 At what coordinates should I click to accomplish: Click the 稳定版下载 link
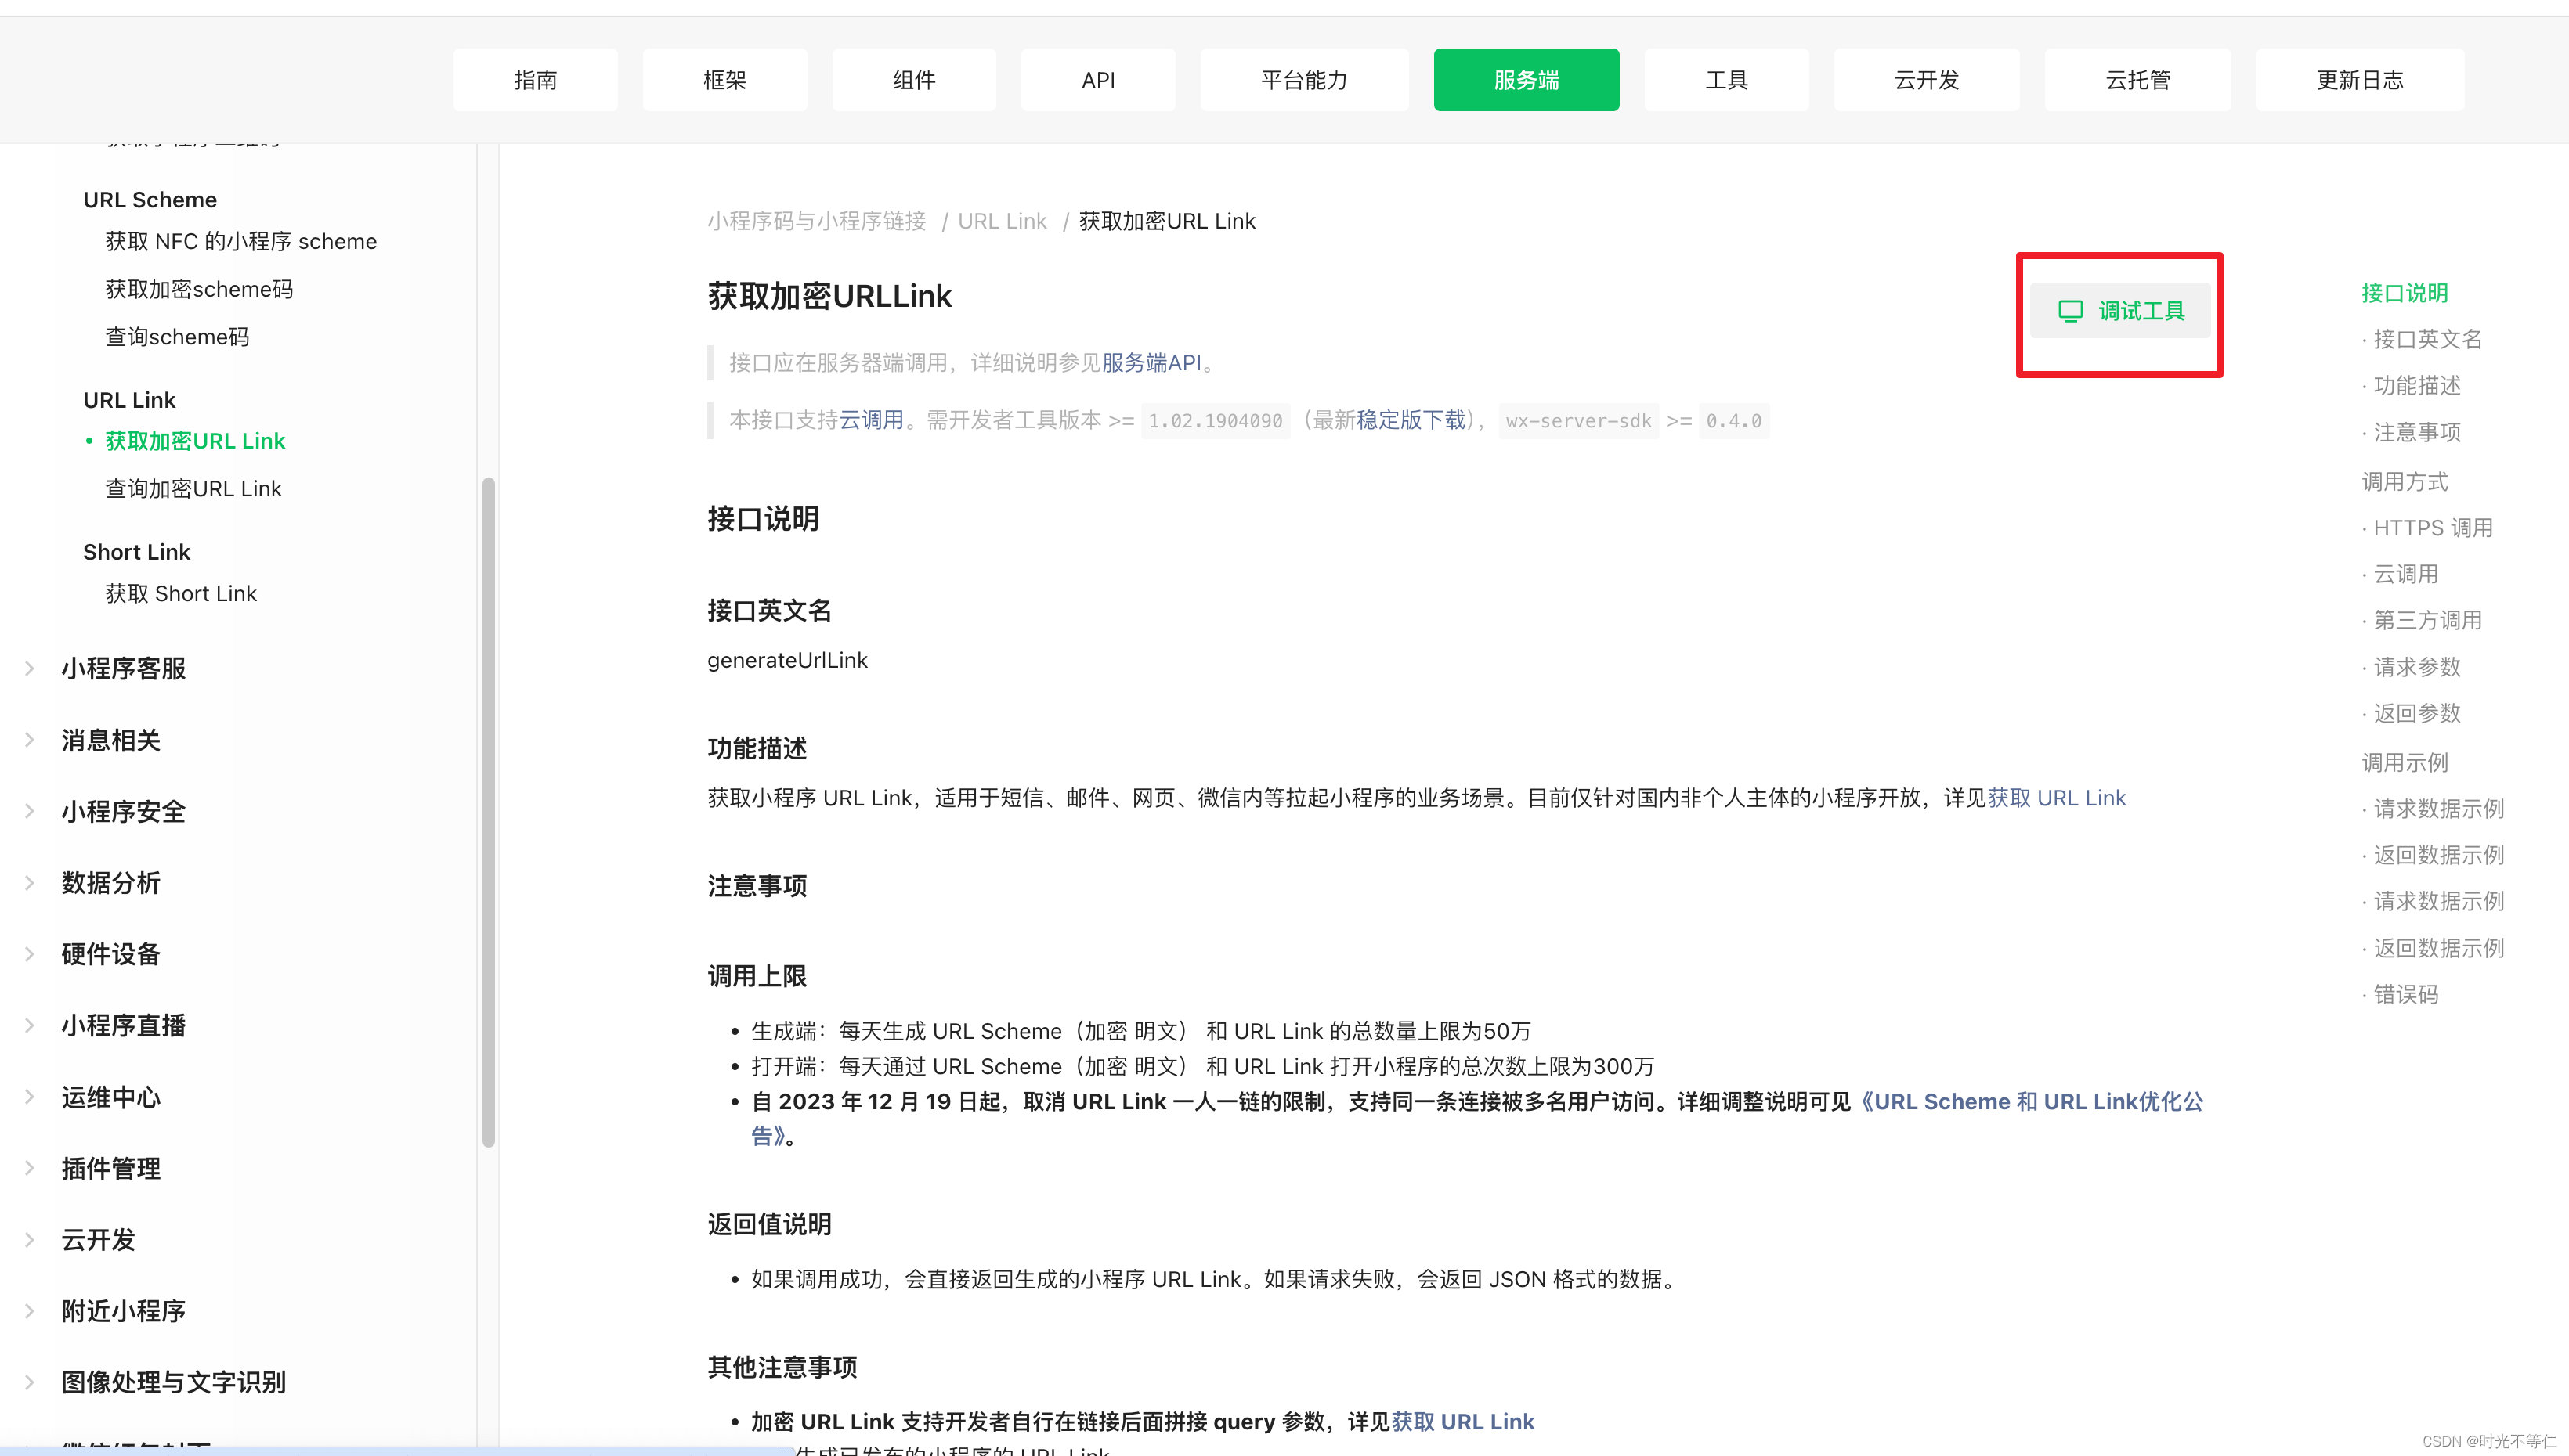(1411, 420)
